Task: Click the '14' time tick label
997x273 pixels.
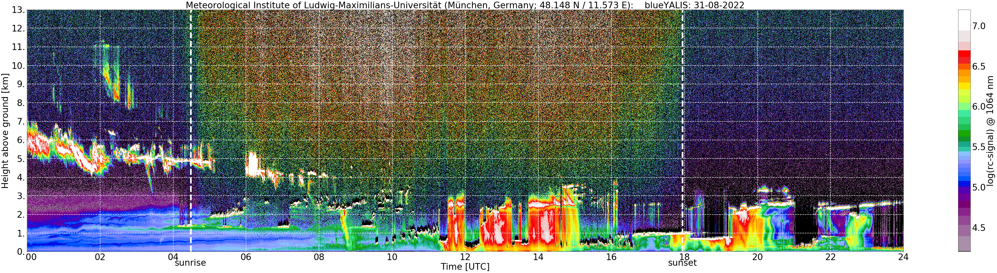Action: [538, 257]
